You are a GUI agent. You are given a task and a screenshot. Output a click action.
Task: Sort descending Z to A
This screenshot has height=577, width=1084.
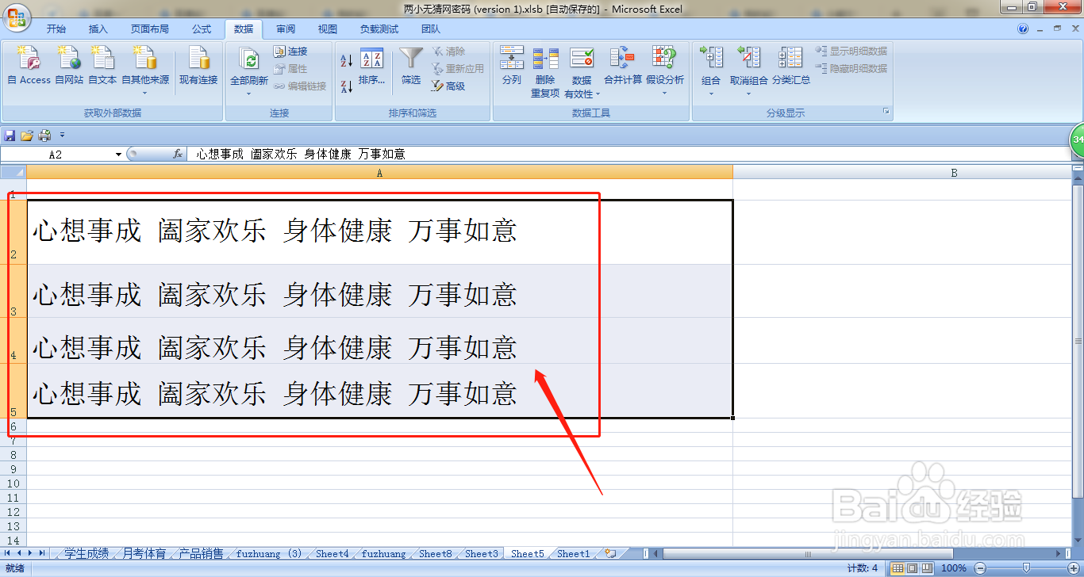(x=347, y=86)
